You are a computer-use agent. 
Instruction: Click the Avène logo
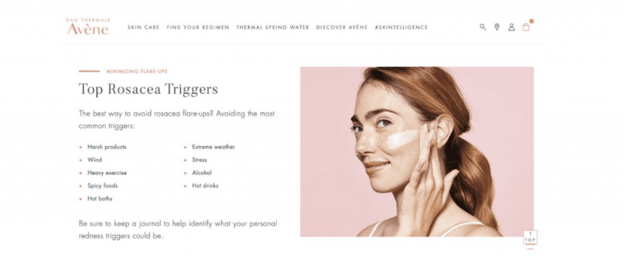click(88, 26)
